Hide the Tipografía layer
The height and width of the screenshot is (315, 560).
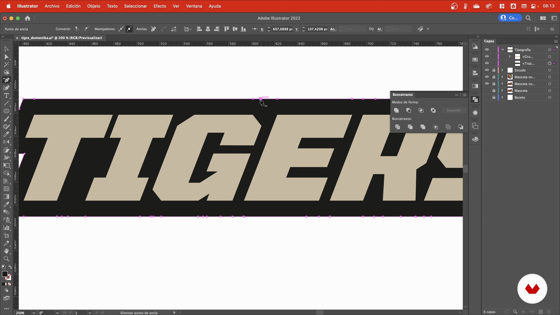(487, 50)
